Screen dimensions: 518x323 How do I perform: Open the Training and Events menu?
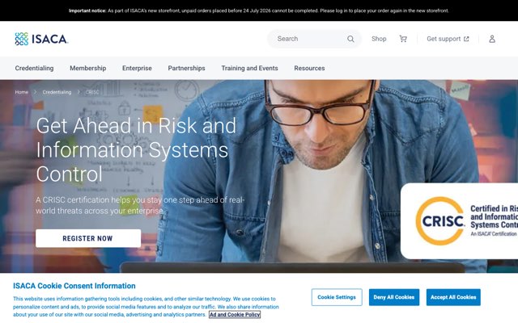249,68
